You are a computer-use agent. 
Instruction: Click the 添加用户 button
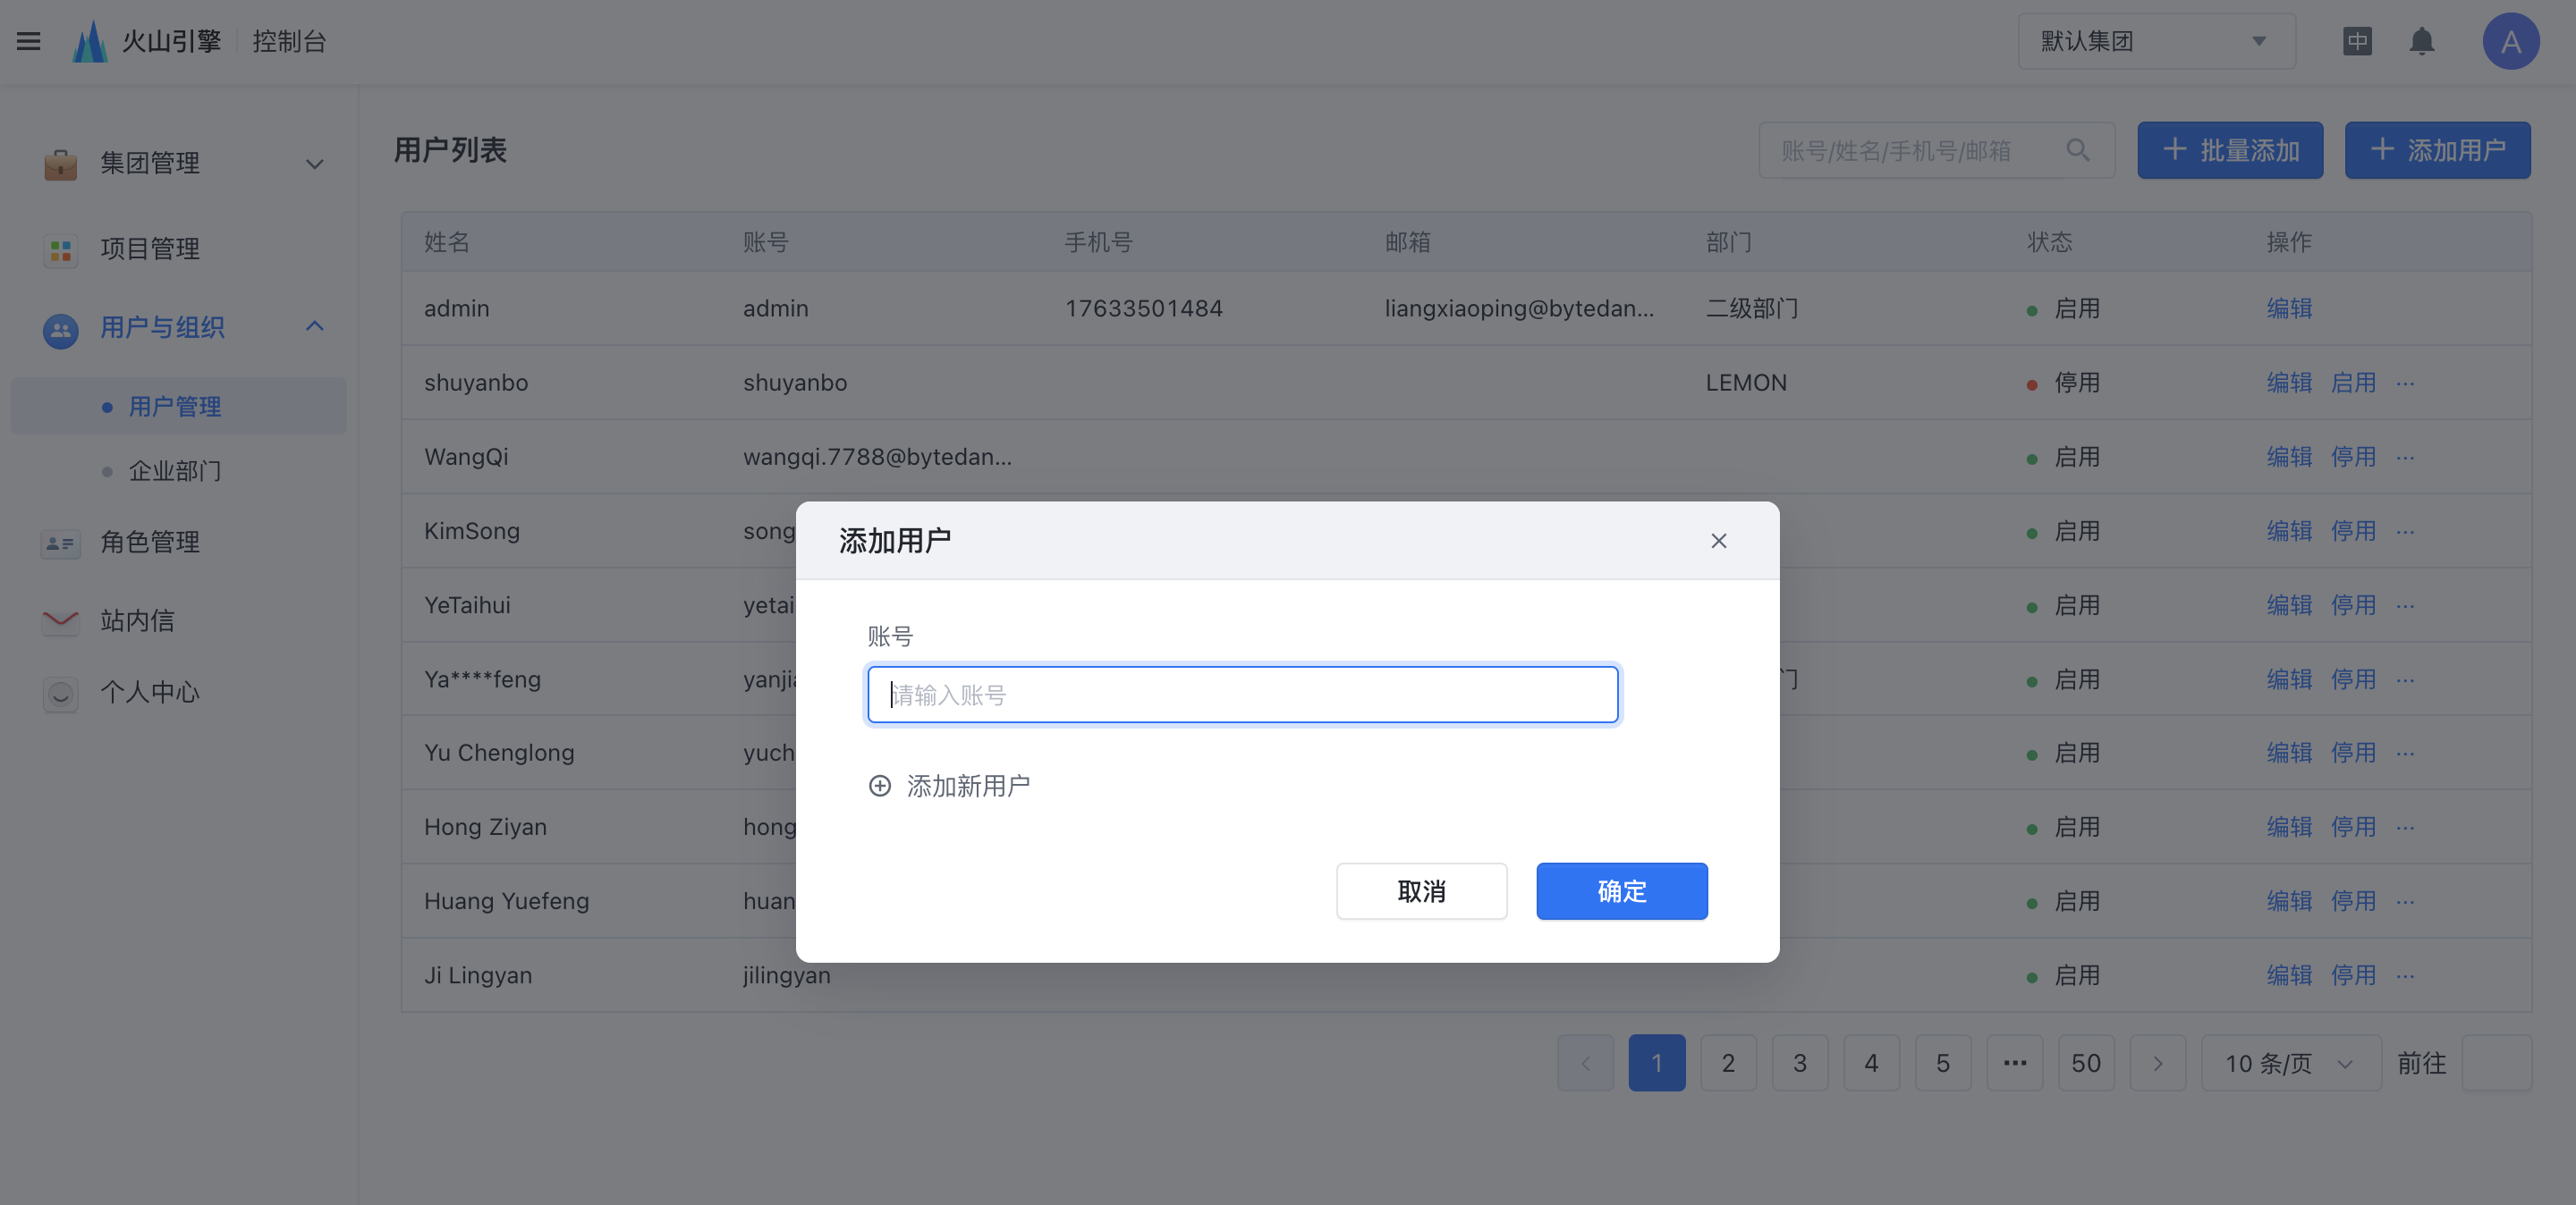[2437, 150]
